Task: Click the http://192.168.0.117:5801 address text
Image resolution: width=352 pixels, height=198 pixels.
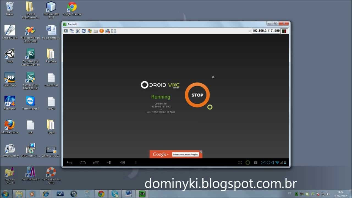Action: [161, 112]
